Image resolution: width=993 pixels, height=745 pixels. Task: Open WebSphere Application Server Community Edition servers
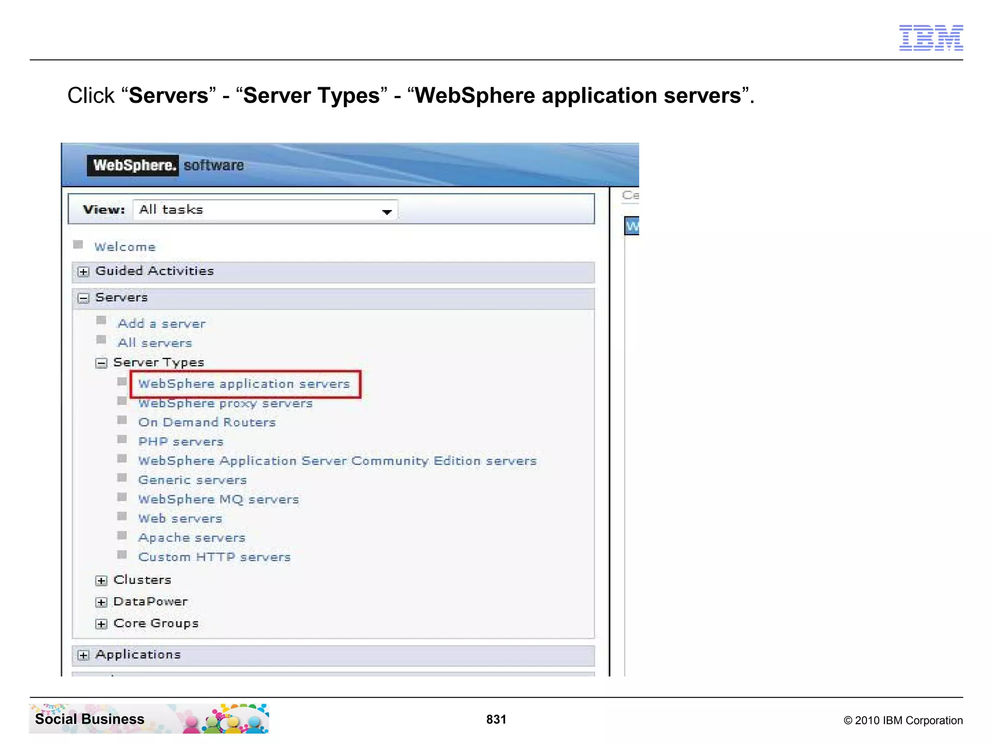pos(337,461)
